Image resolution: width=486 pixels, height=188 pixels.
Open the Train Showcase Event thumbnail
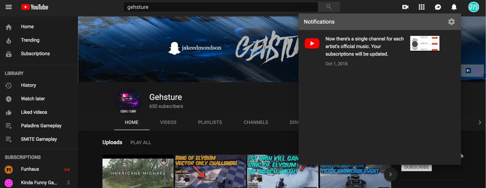(355, 176)
